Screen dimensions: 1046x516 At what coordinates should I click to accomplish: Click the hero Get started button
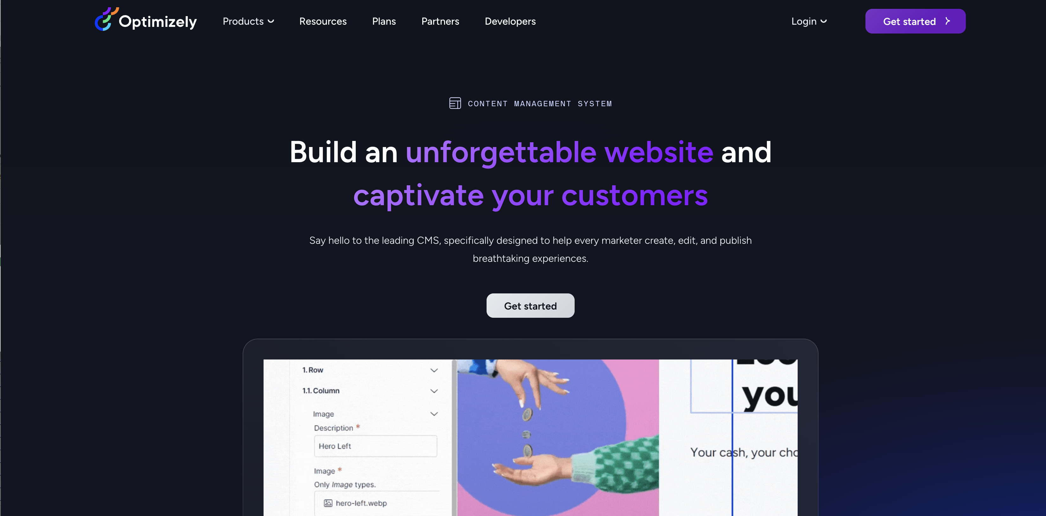[x=530, y=306]
